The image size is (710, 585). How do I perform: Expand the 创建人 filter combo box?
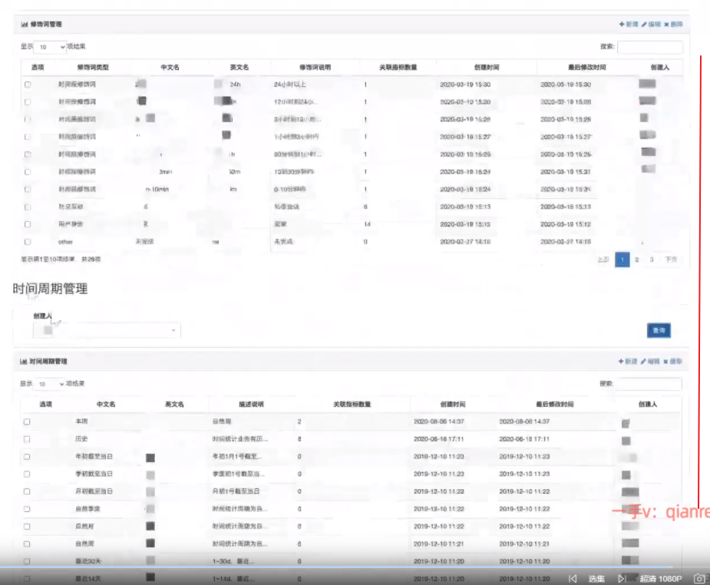(x=107, y=331)
